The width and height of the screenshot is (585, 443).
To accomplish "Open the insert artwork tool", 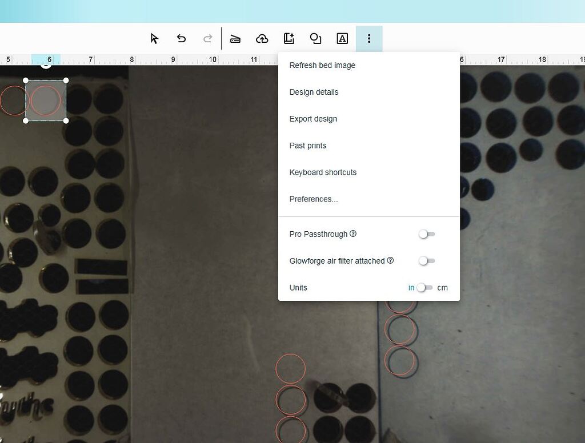I will click(x=289, y=38).
